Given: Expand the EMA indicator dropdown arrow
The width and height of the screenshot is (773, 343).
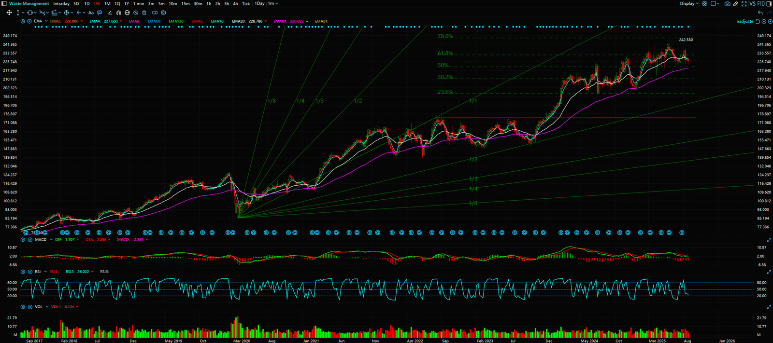Looking at the screenshot, I should 46,21.
